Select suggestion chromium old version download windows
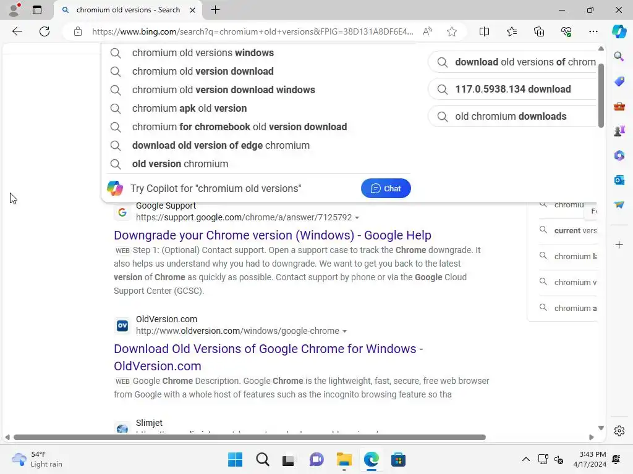This screenshot has height=474, width=633. 258,90
